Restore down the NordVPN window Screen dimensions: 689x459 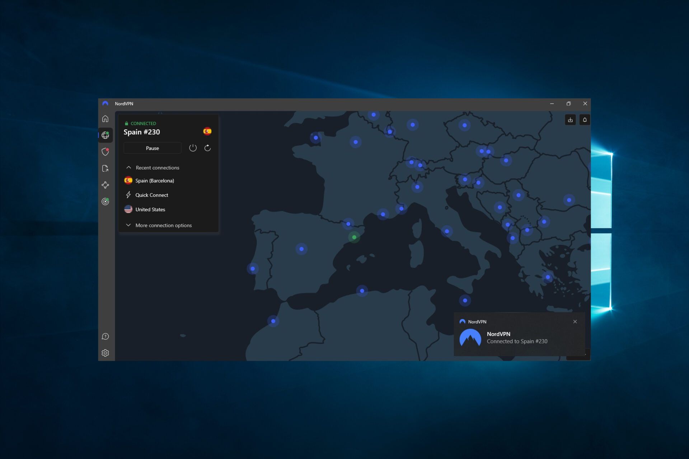click(x=568, y=104)
